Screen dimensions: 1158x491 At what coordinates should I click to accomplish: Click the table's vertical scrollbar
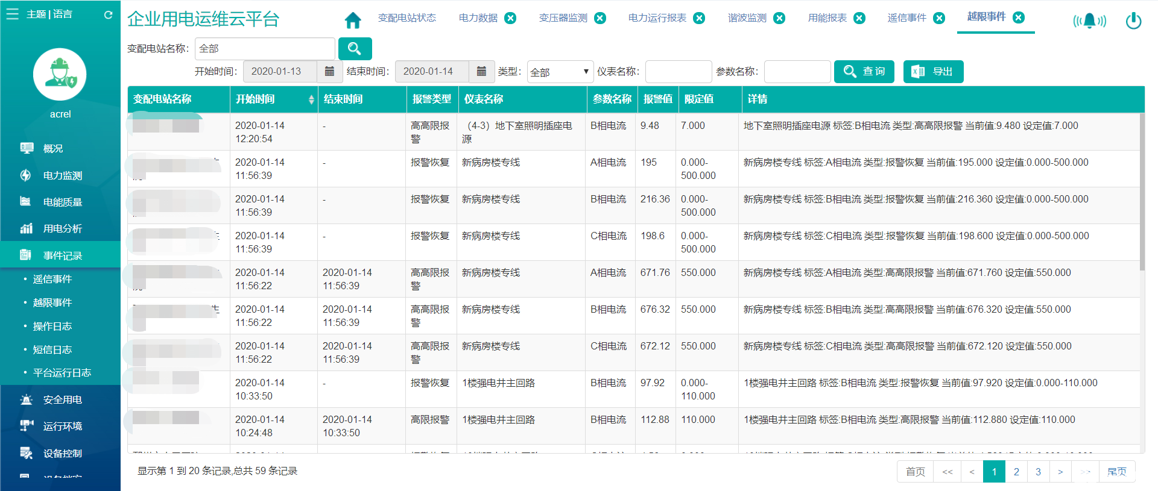(1142, 193)
